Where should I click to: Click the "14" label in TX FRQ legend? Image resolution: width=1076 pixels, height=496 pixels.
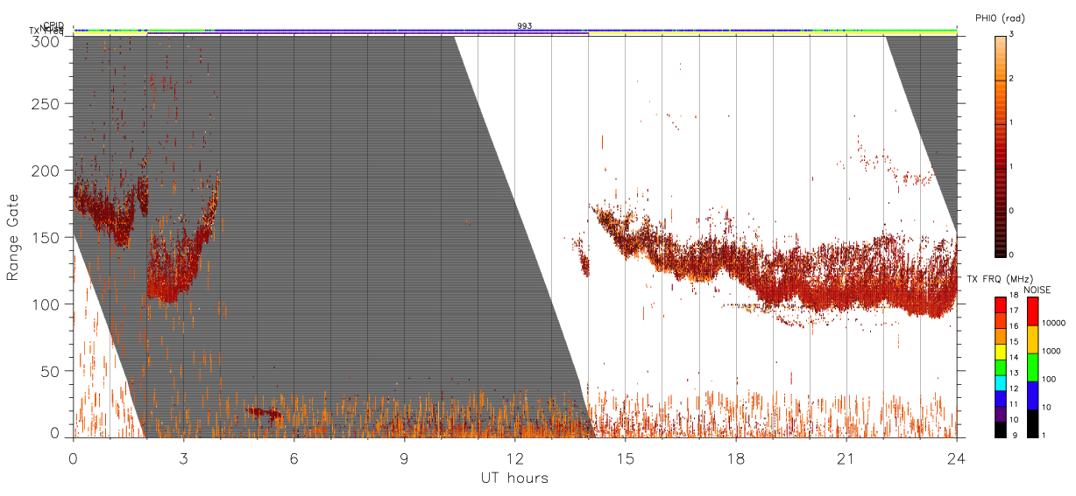point(1014,359)
